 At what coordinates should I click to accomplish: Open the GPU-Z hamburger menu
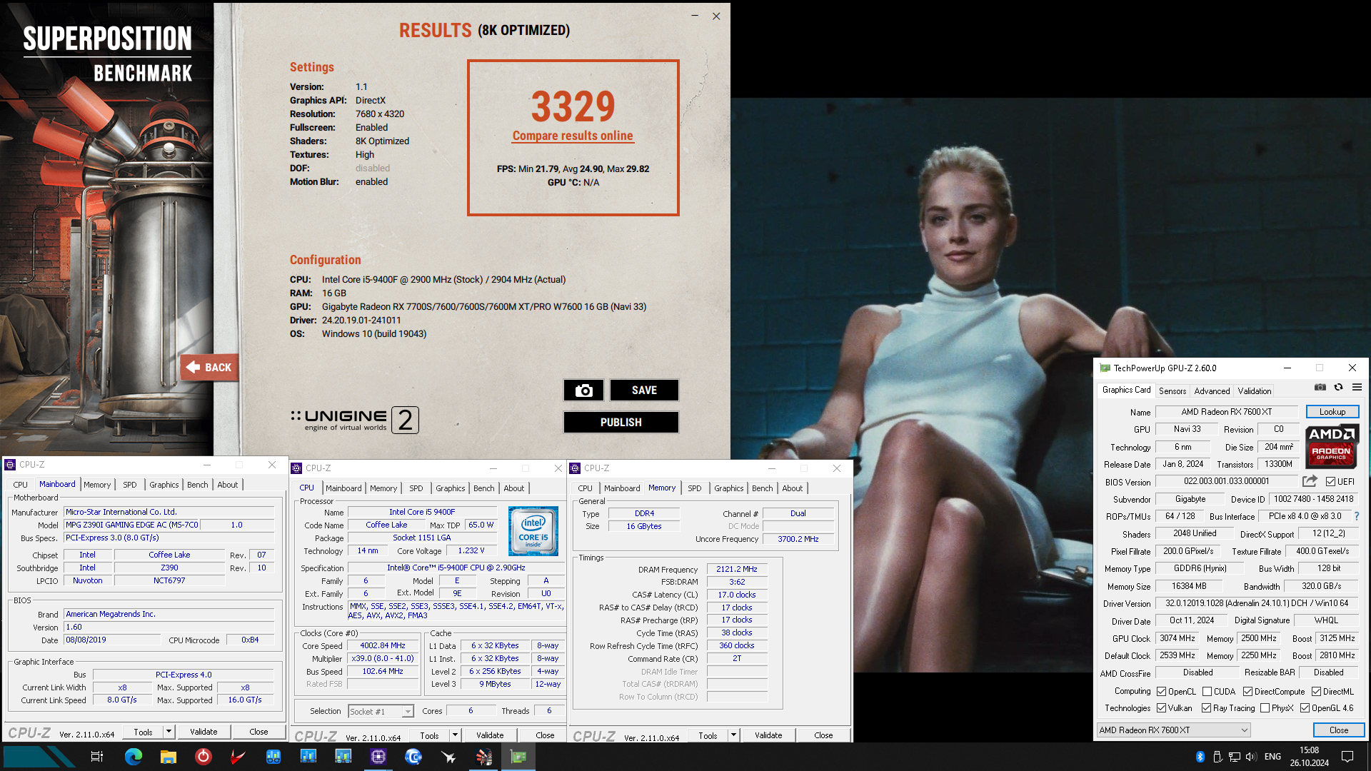(1357, 387)
